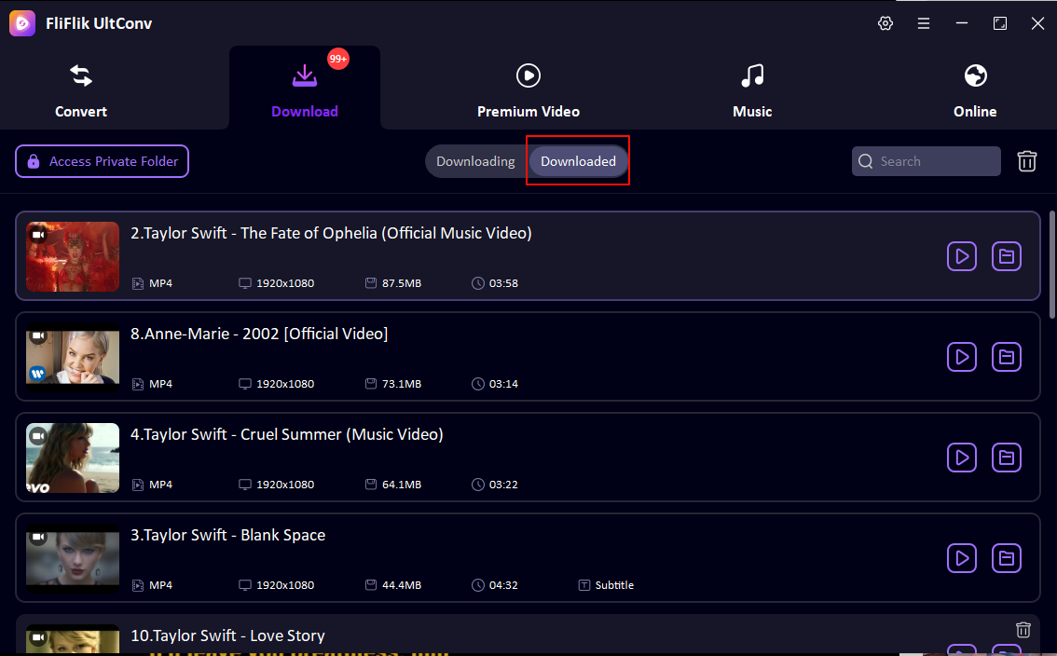
Task: Click monitor resolution icon on Blank Space row
Action: (x=245, y=585)
